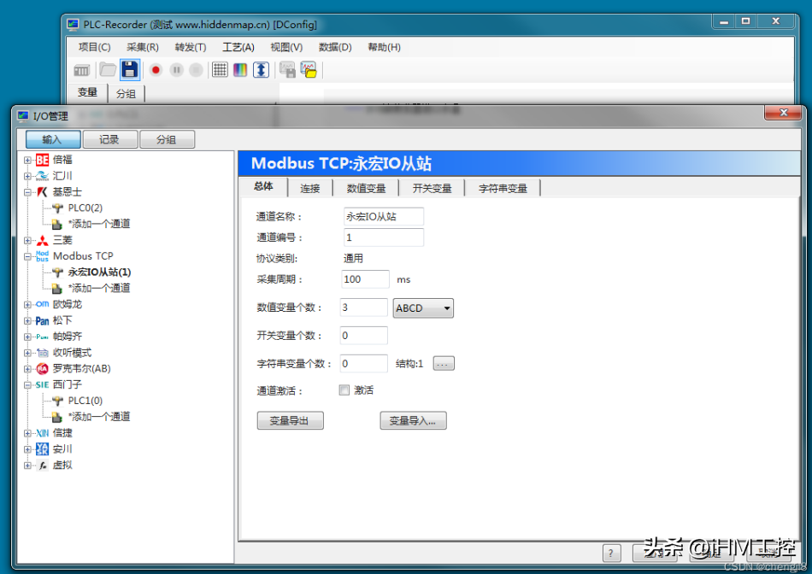812x574 pixels.
Task: Switch to the 数值变量 tab
Action: (366, 189)
